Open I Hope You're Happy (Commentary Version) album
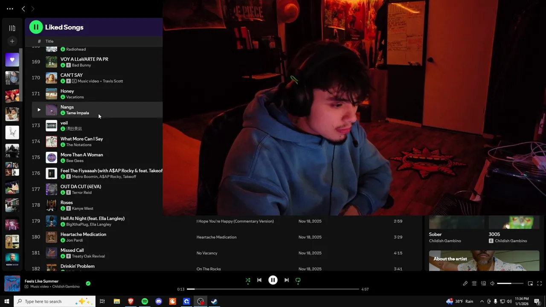Screen dimensions: 546x307 (x=235, y=221)
